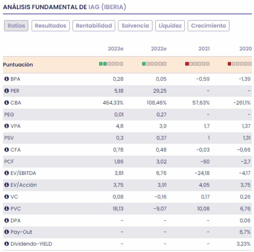Click the 2023e score indicator squares
This screenshot has height=252, width=254.
coord(111,64)
